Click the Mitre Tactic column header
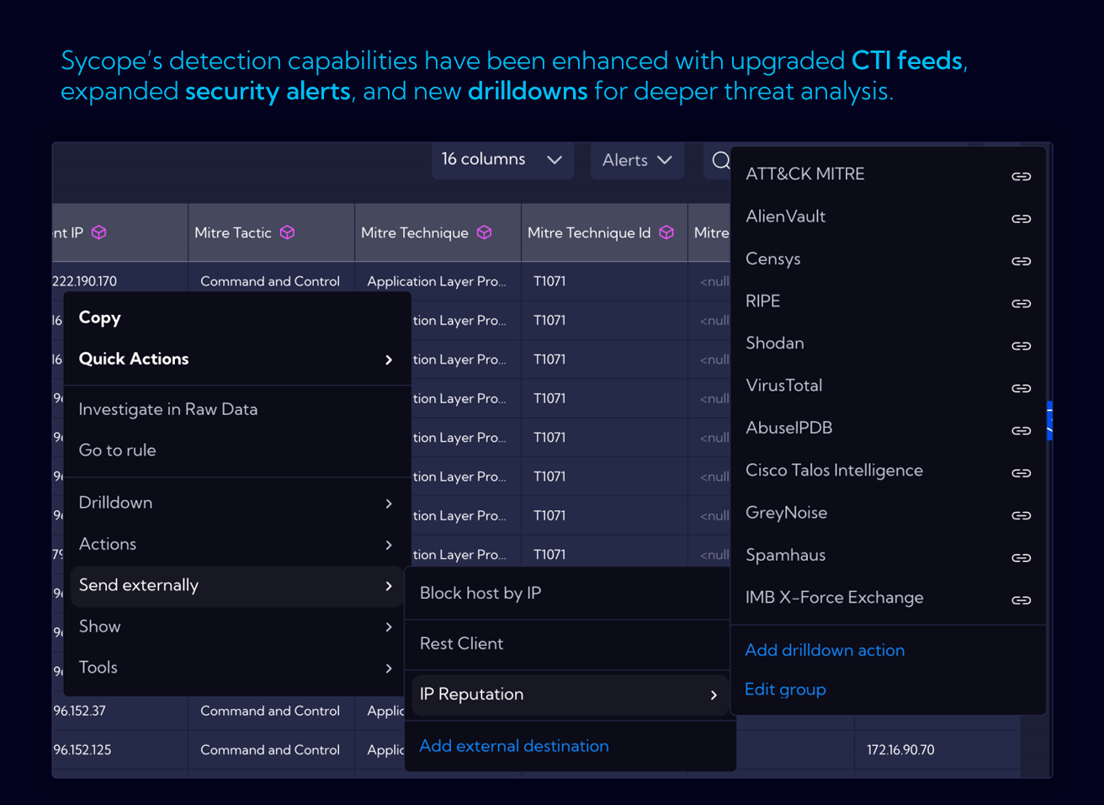The height and width of the screenshot is (805, 1104). pyautogui.click(x=271, y=232)
